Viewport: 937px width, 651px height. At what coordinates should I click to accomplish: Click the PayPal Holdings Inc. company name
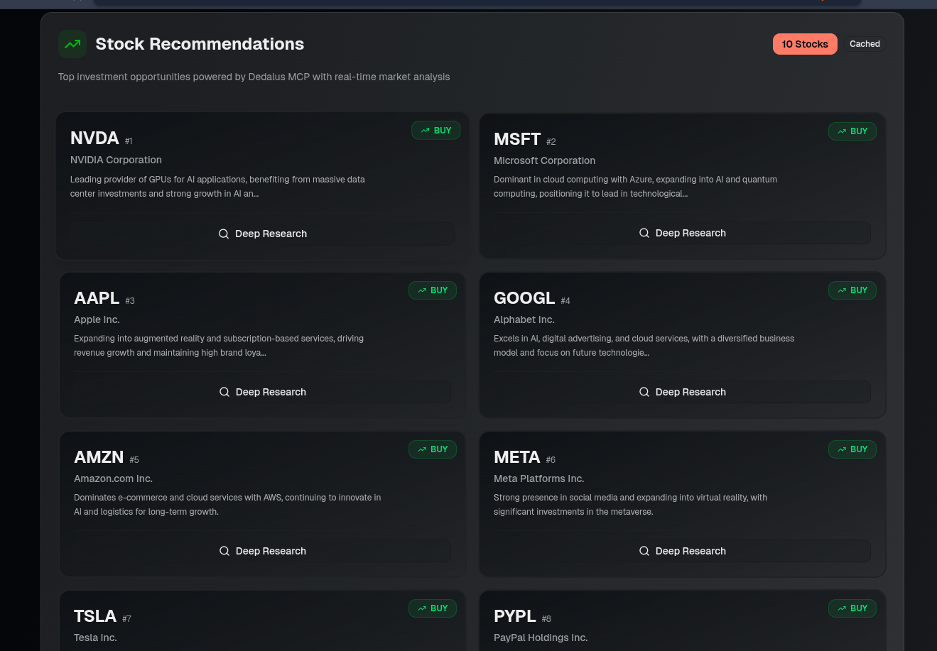(541, 638)
